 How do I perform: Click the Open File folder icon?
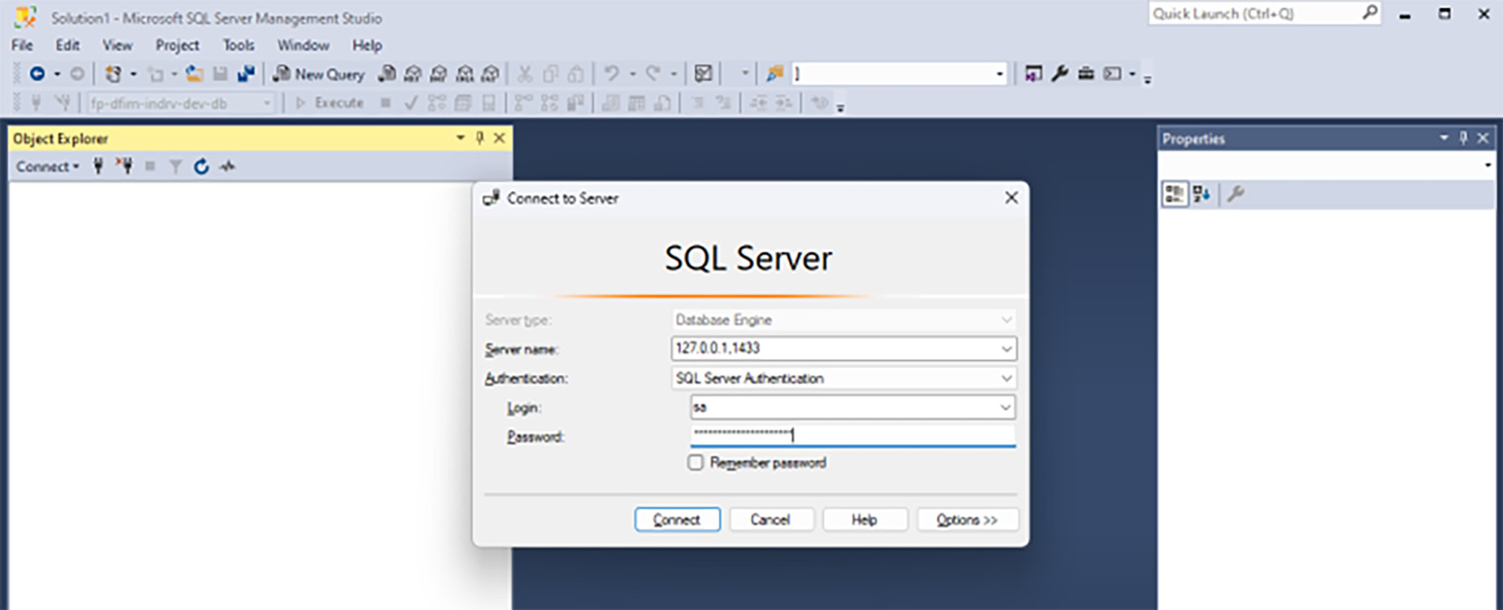coord(195,74)
